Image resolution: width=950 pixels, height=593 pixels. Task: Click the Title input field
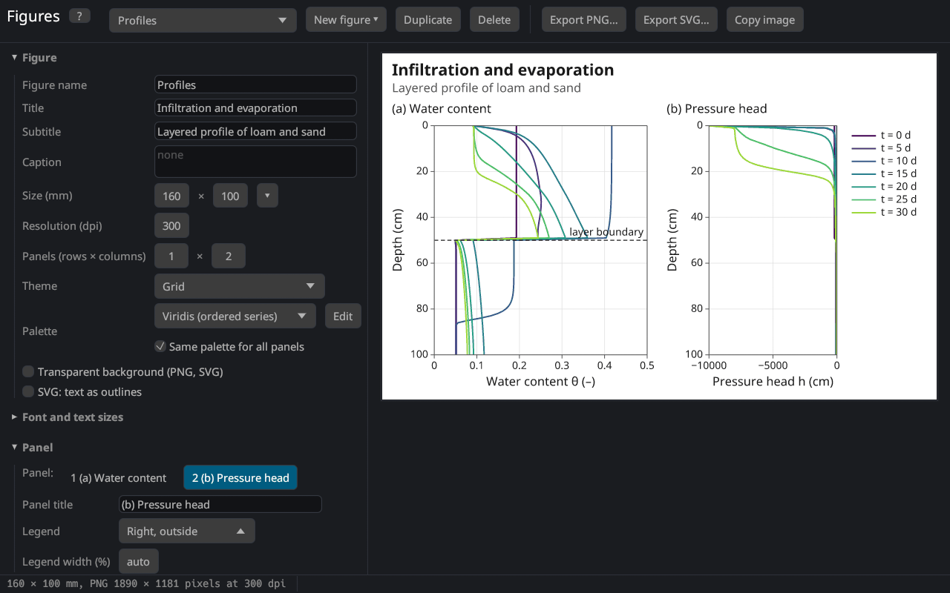pos(255,107)
